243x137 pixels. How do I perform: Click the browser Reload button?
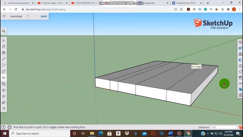(16, 9)
